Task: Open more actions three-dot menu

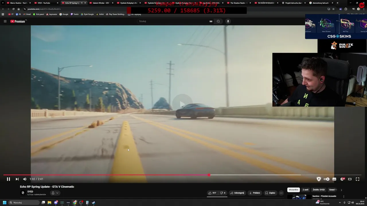Action: pos(281,193)
